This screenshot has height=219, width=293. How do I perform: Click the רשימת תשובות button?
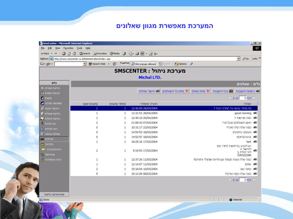click(x=248, y=91)
